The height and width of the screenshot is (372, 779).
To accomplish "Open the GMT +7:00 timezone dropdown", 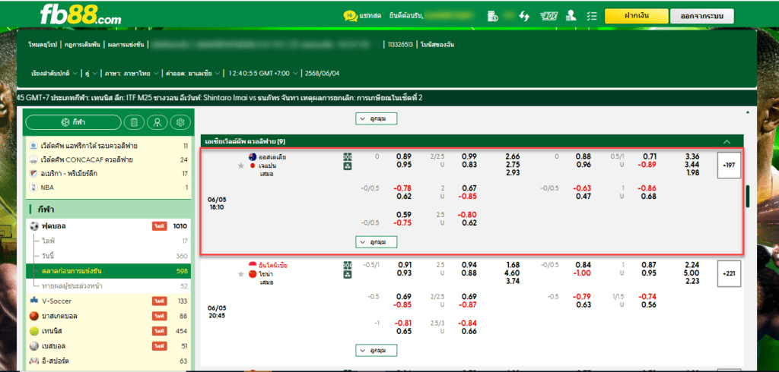I will 264,74.
